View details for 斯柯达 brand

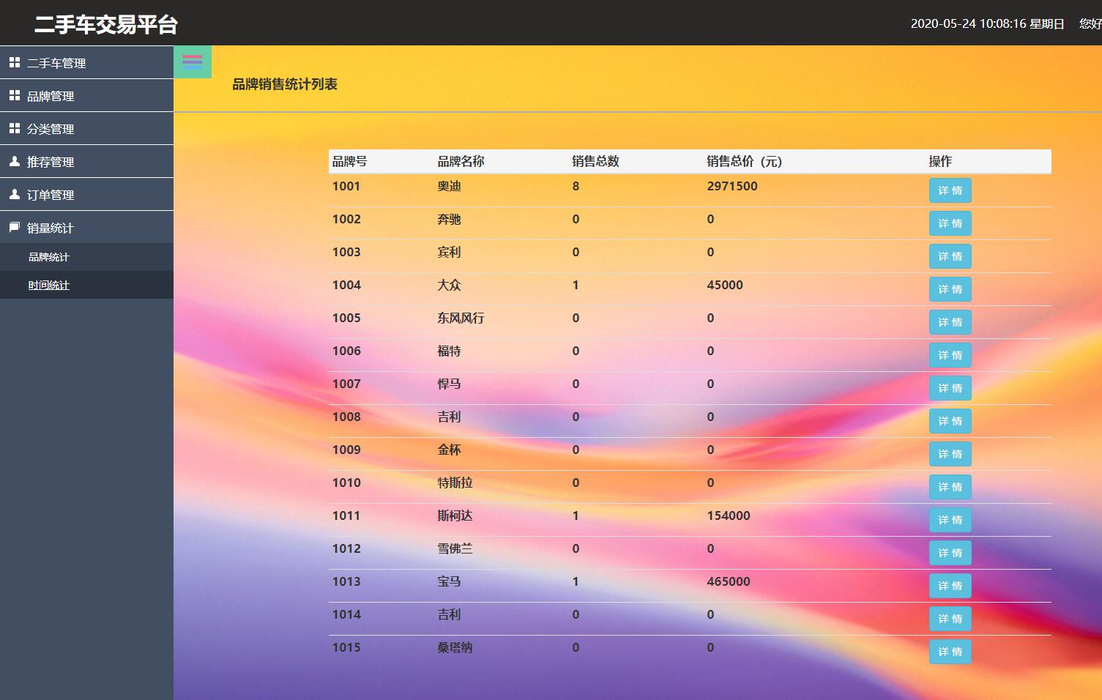(x=950, y=520)
